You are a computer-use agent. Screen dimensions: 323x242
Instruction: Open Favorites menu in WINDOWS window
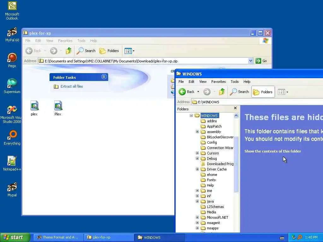coord(218,82)
